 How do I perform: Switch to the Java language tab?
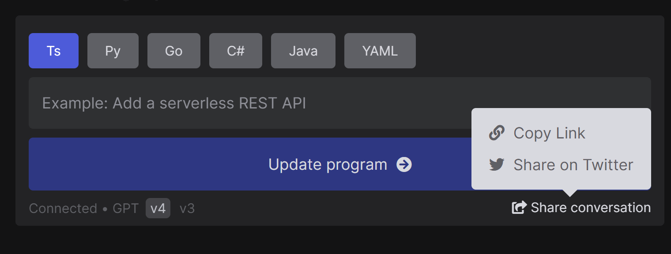(x=303, y=51)
